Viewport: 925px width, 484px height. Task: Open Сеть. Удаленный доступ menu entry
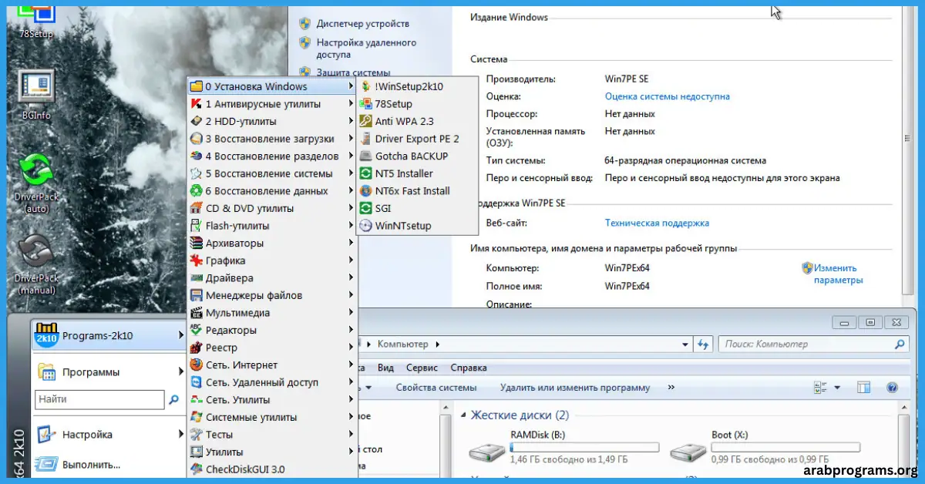tap(271, 382)
